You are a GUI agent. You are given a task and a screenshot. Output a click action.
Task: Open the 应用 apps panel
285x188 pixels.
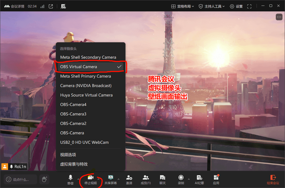coord(216,179)
